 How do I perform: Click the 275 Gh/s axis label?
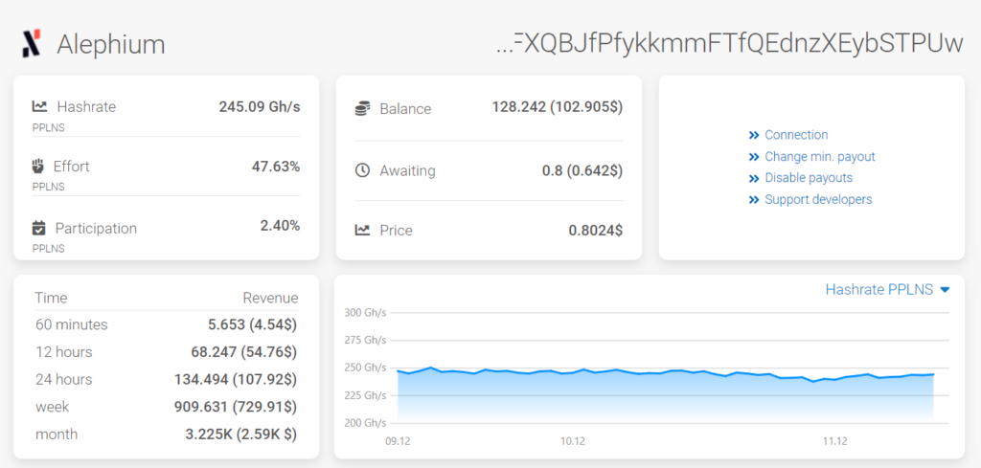tap(365, 340)
